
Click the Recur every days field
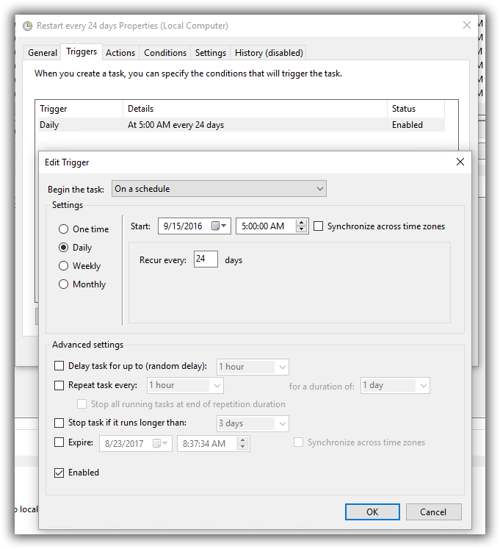pyautogui.click(x=206, y=259)
